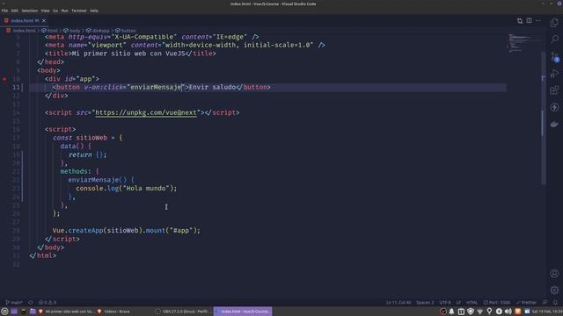Image resolution: width=563 pixels, height=316 pixels.
Task: Open the Explorer view in activity bar
Action: (554, 23)
